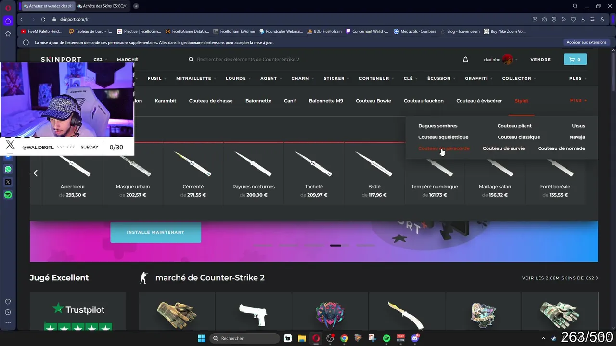Open Opera sidebar history clock icon

pos(8,312)
